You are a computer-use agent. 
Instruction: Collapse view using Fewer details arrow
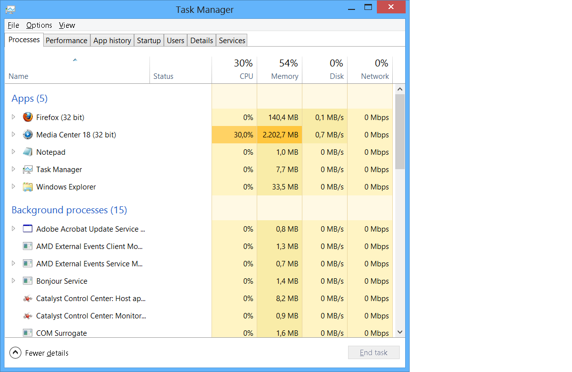click(16, 353)
